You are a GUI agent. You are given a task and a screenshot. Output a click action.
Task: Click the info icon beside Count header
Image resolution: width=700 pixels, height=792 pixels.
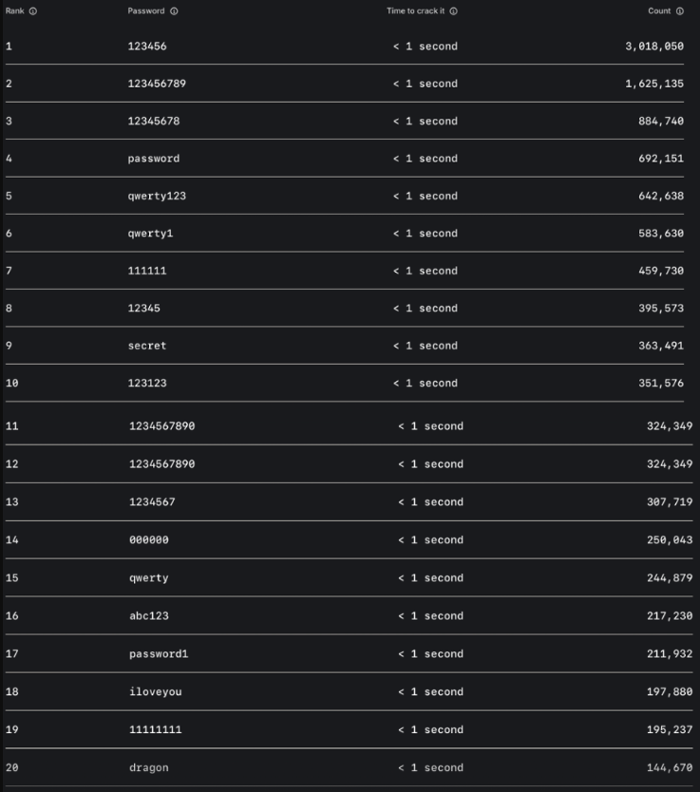coord(680,11)
